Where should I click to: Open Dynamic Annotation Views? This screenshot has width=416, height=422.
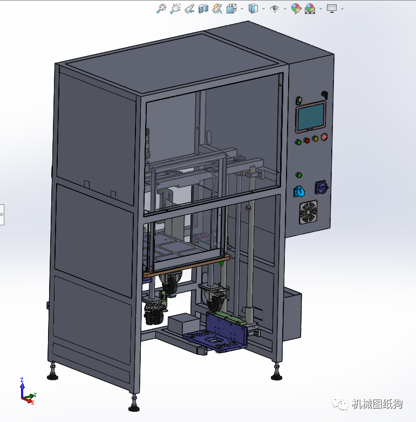click(x=217, y=9)
